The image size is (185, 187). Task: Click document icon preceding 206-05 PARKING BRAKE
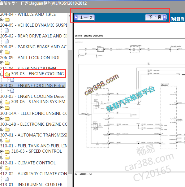(x=7, y=41)
